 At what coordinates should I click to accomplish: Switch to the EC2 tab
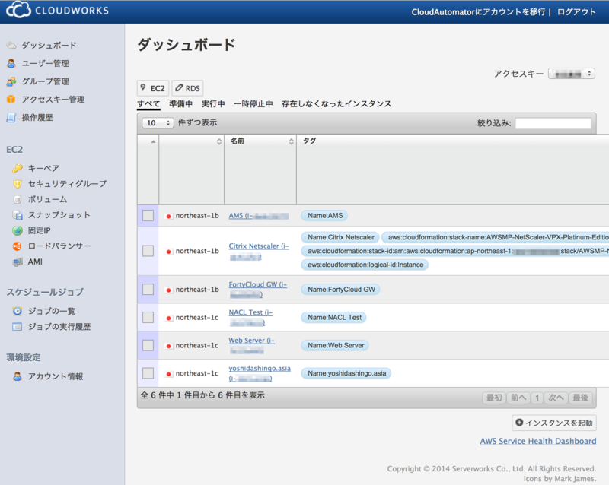coord(153,88)
